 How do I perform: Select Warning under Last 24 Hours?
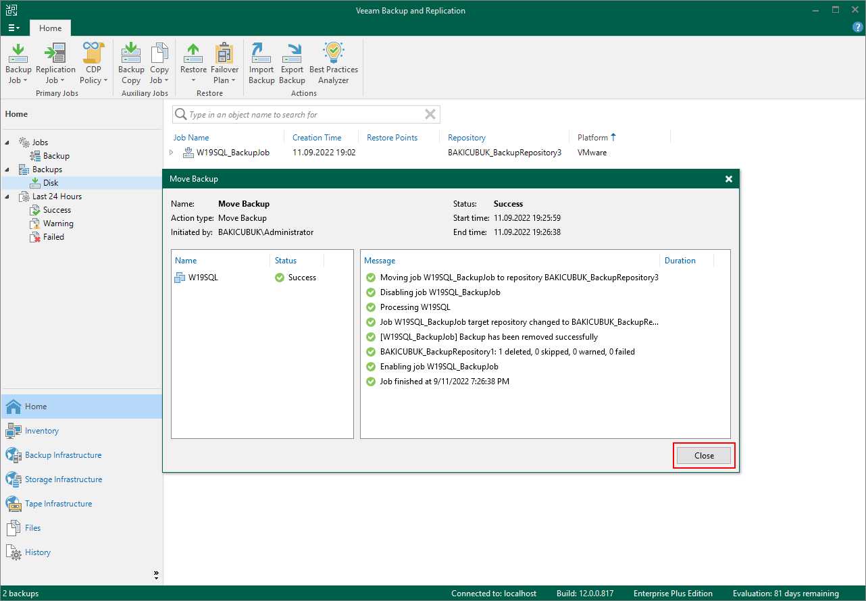point(58,224)
